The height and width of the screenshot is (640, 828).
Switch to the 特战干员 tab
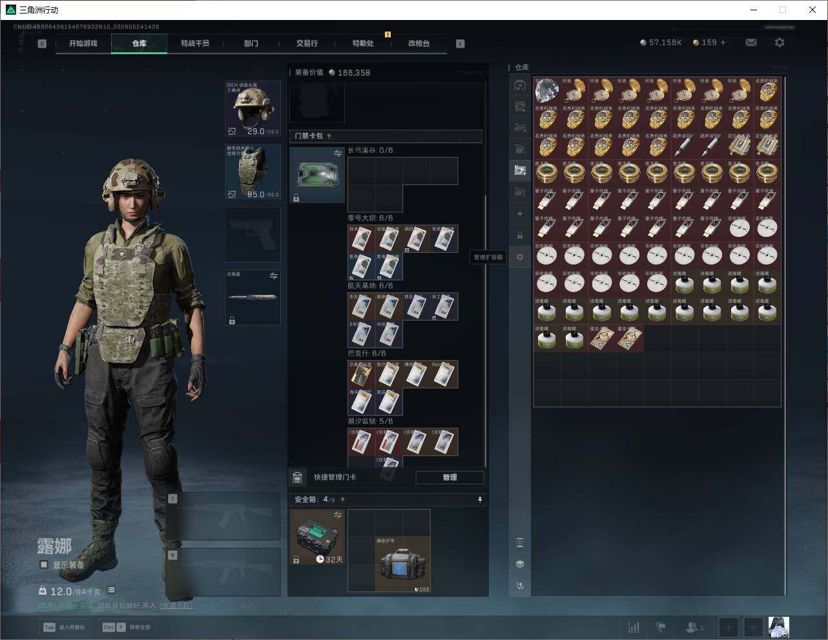(195, 43)
